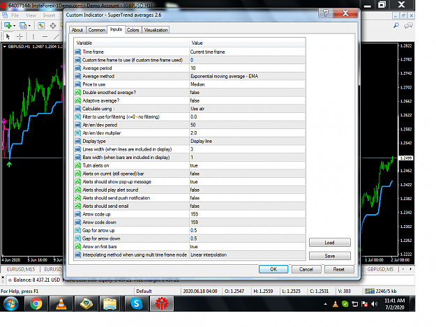436x327 pixels.
Task: Open Skype from the taskbar
Action: [x=137, y=304]
